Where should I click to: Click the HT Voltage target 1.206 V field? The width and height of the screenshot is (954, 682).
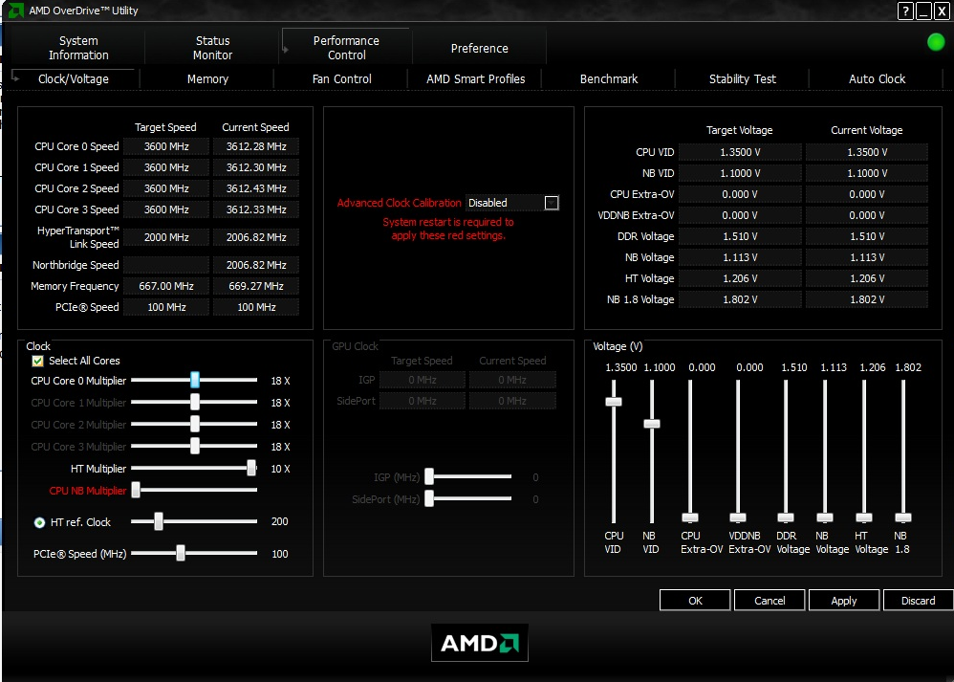pos(740,278)
